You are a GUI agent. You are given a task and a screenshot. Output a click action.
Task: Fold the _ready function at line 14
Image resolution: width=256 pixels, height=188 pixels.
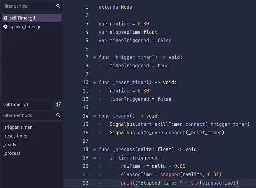(94, 116)
